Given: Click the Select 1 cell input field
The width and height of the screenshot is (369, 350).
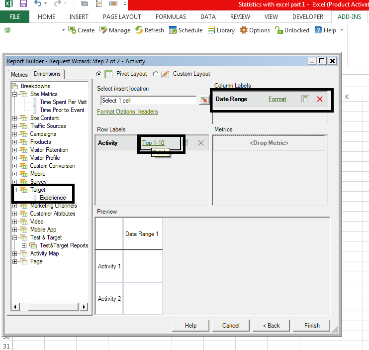Looking at the screenshot, I should point(148,101).
